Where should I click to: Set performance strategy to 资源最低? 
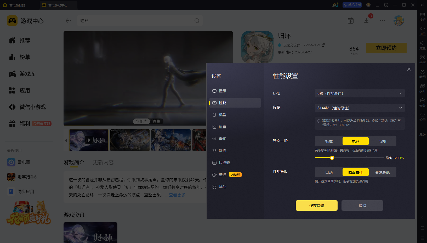click(382, 172)
